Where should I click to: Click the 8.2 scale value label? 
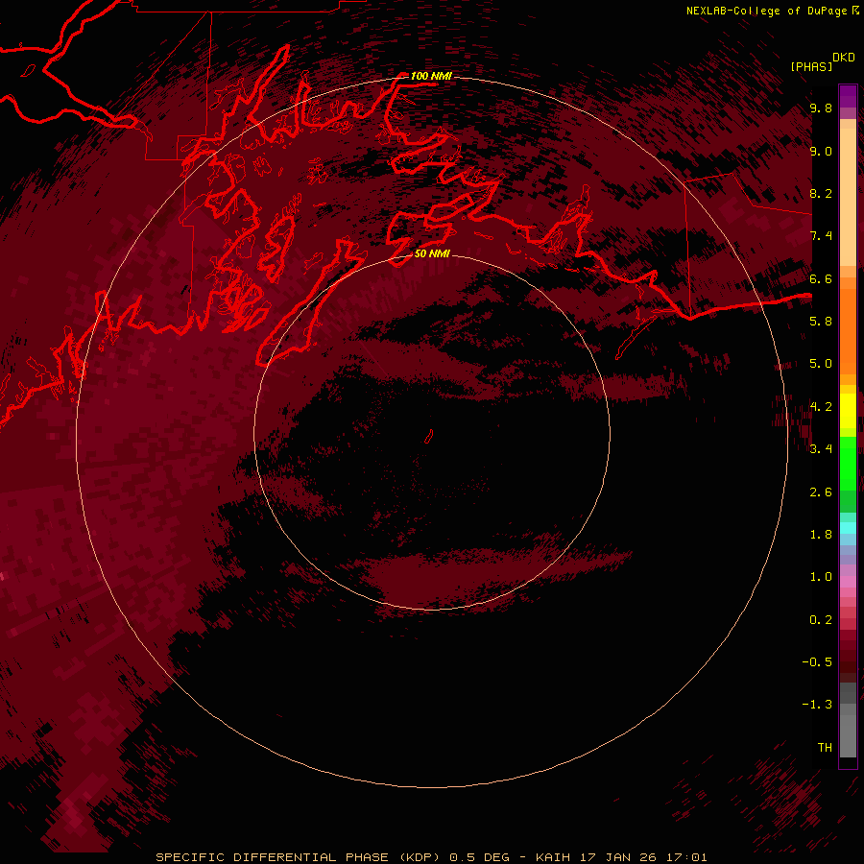pos(821,193)
